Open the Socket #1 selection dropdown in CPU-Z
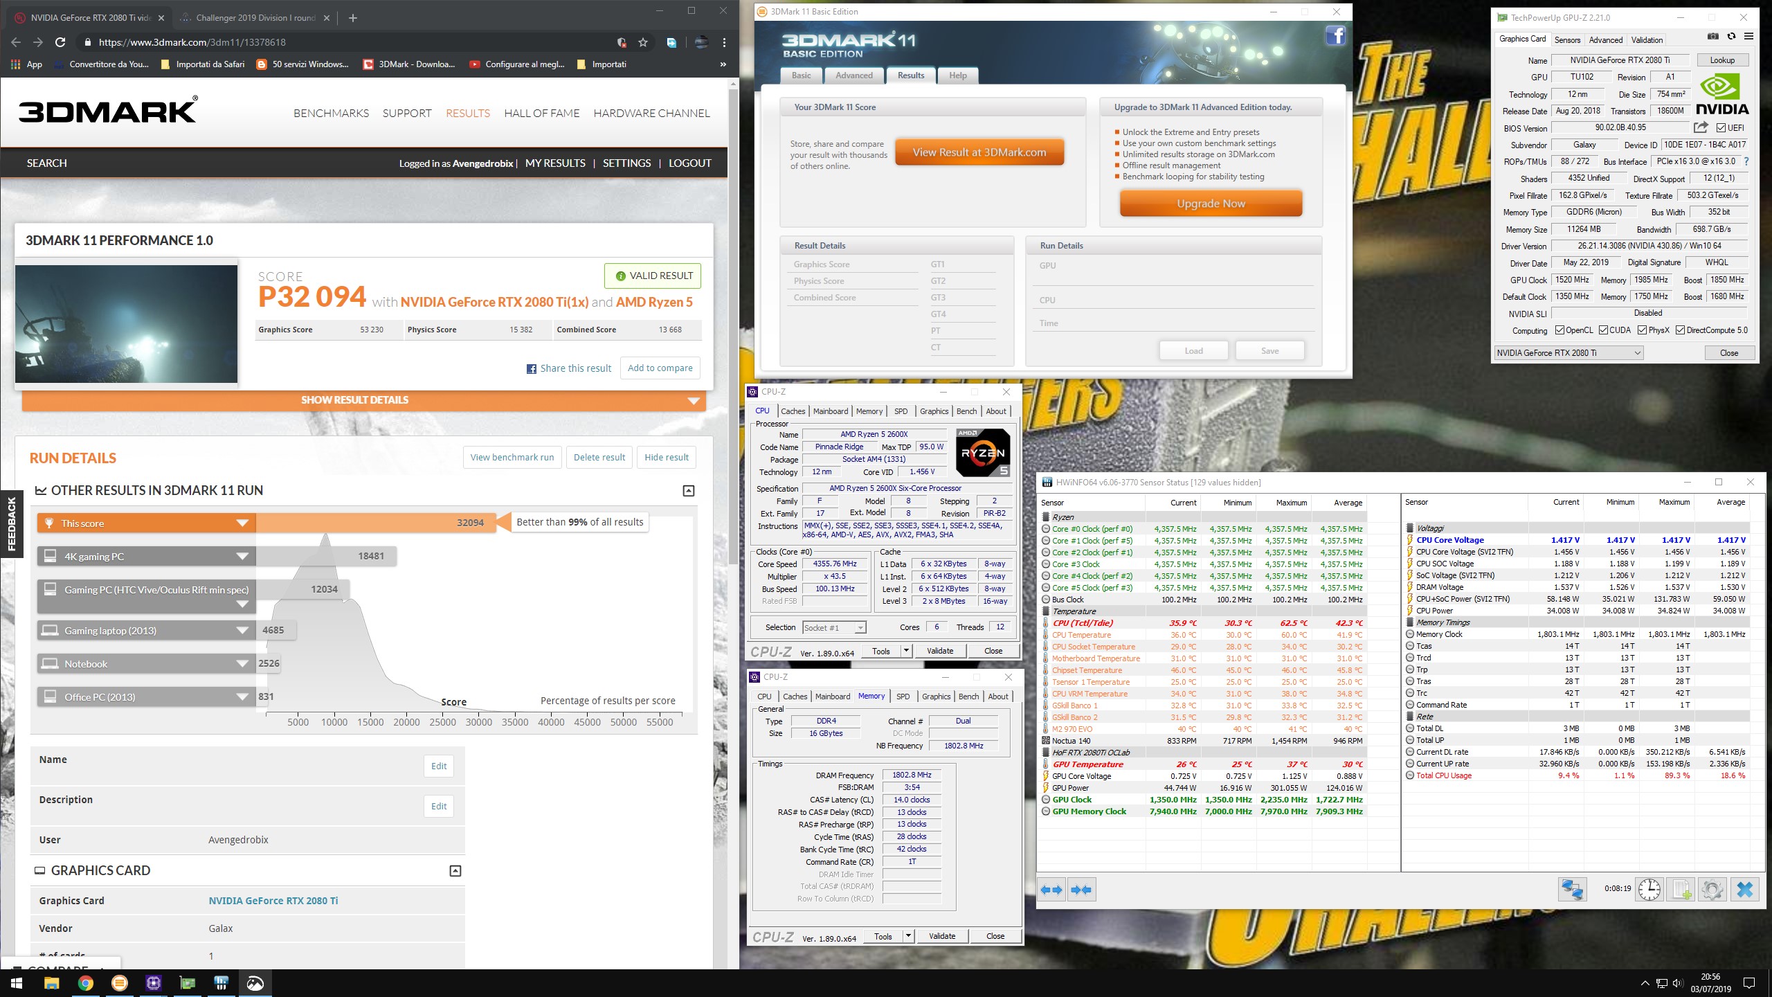This screenshot has width=1772, height=997. 834,627
